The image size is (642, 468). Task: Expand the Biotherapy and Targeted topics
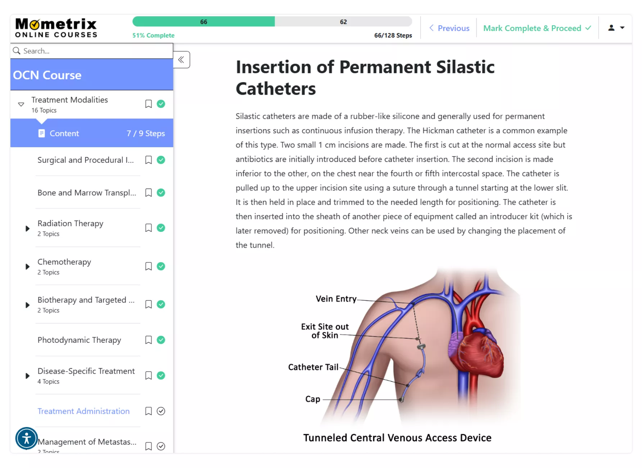(27, 305)
